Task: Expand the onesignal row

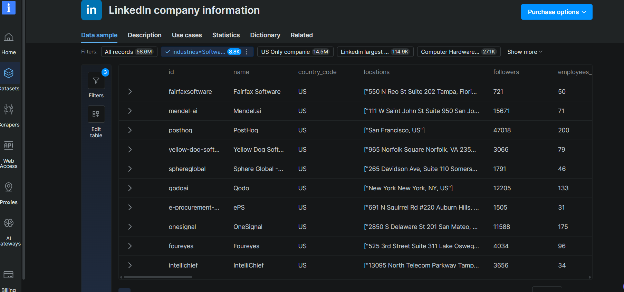Action: [130, 226]
